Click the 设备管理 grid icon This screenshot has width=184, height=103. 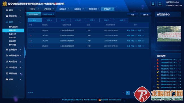[x=7, y=49]
